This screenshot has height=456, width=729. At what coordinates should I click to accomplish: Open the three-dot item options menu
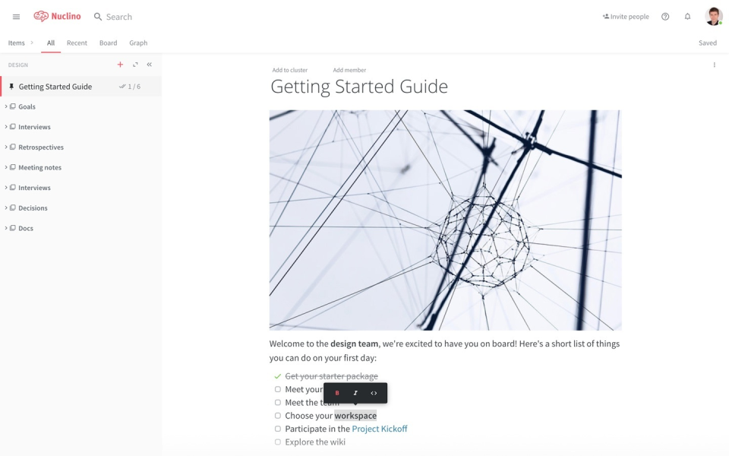(714, 65)
